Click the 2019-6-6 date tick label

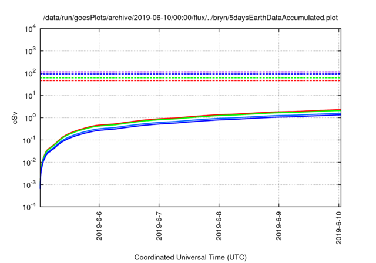click(99, 225)
